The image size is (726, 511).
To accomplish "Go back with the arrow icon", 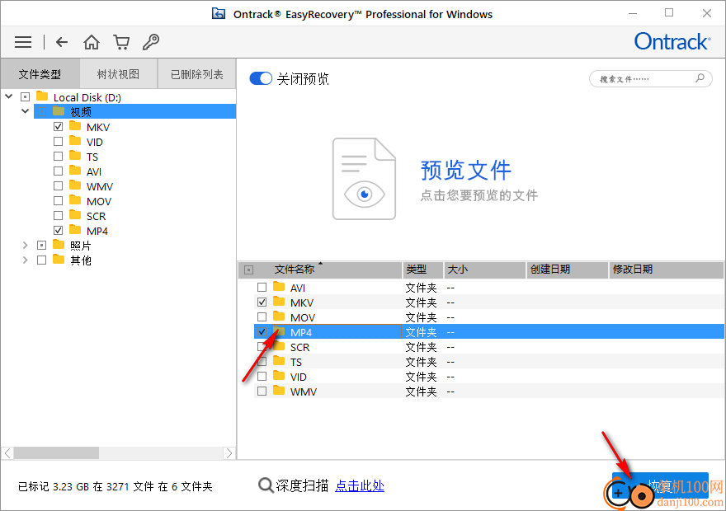I will click(62, 42).
